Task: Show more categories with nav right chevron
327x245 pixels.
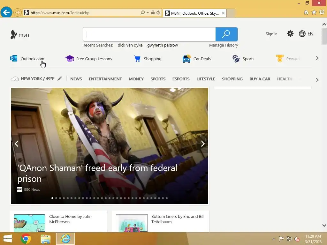Action: [x=317, y=80]
